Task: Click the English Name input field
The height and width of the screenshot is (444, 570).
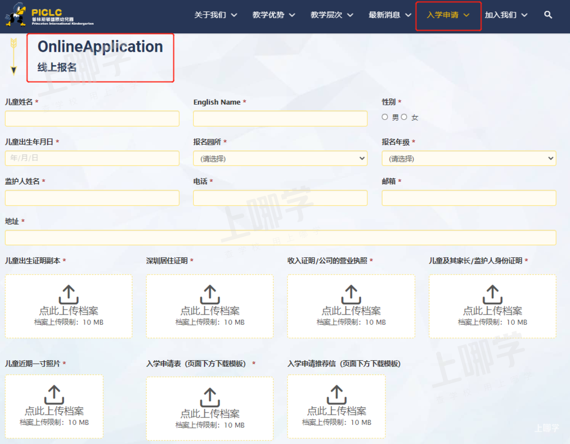Action: (280, 119)
